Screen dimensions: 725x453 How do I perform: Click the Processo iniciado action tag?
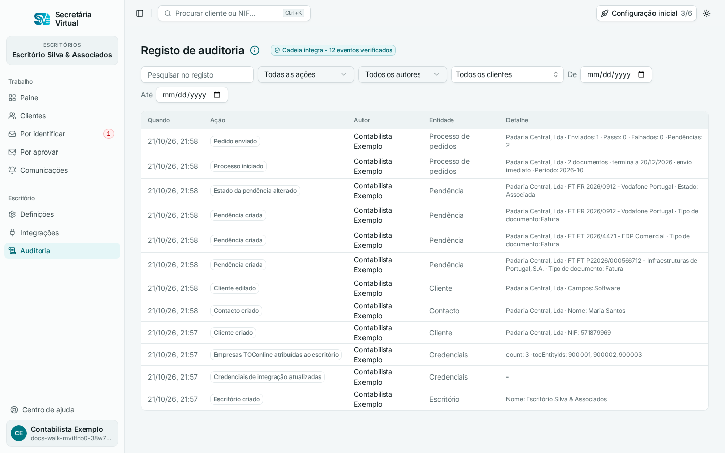tap(239, 166)
